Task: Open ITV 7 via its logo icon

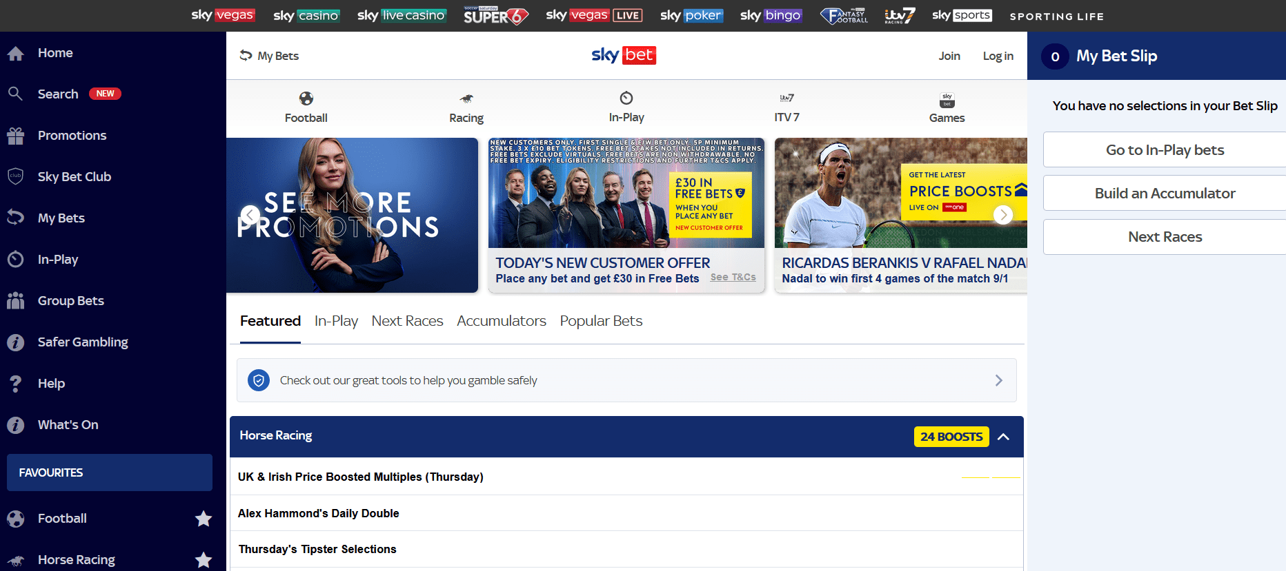Action: coord(787,98)
